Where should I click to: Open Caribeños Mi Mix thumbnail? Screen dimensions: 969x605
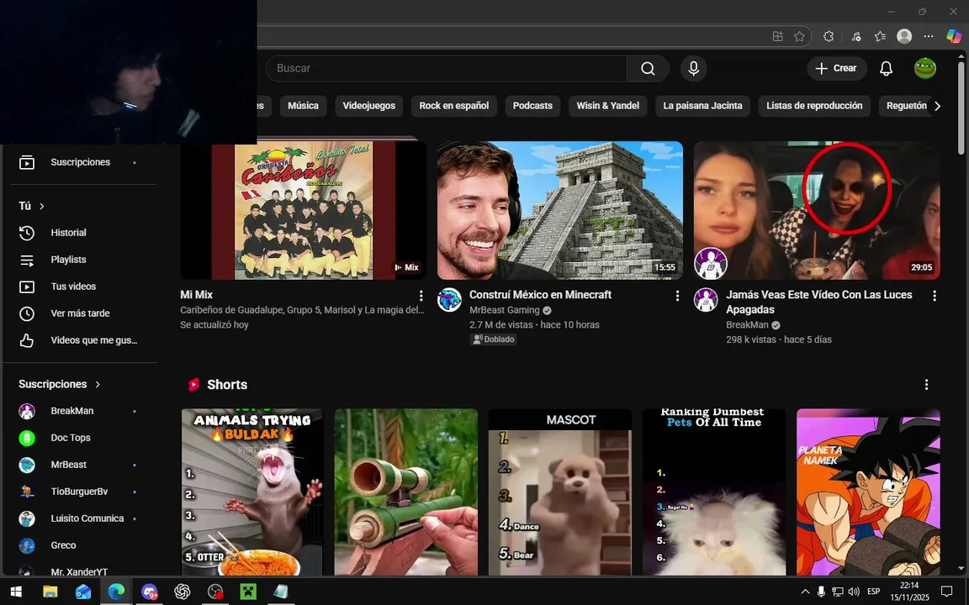pos(303,211)
